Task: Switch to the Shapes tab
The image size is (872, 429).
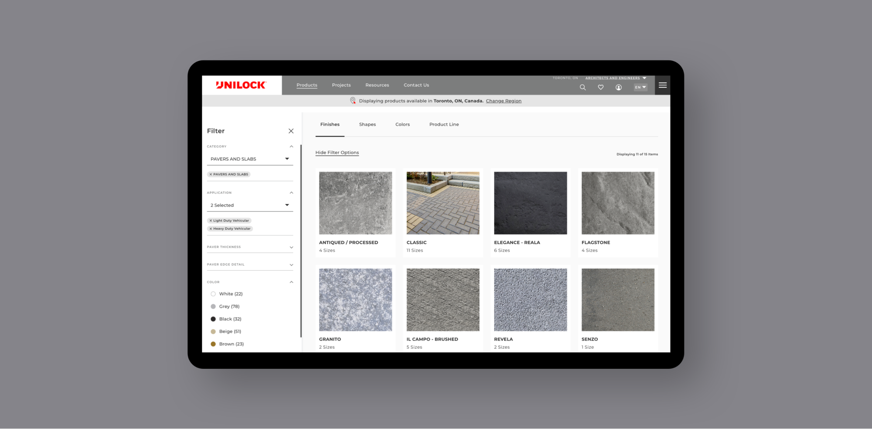Action: (367, 125)
